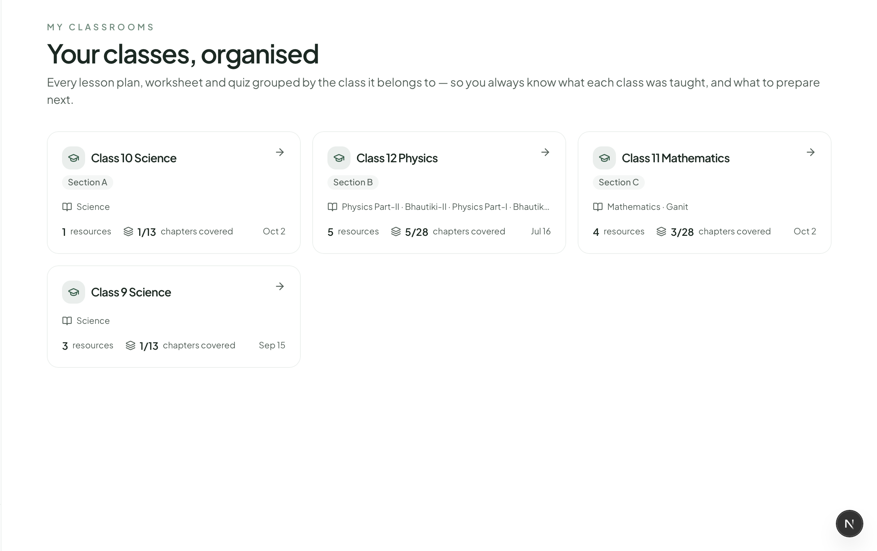Viewport: 877px width, 551px height.
Task: Click the Sep 15 date
Action: pyautogui.click(x=272, y=345)
